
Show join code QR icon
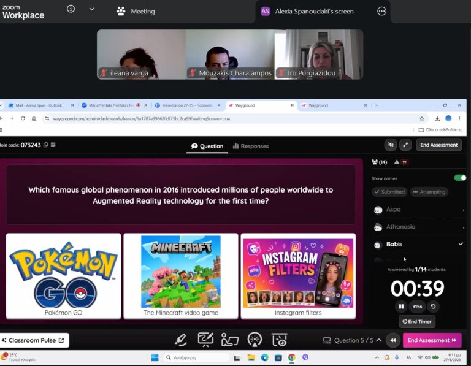tap(53, 145)
